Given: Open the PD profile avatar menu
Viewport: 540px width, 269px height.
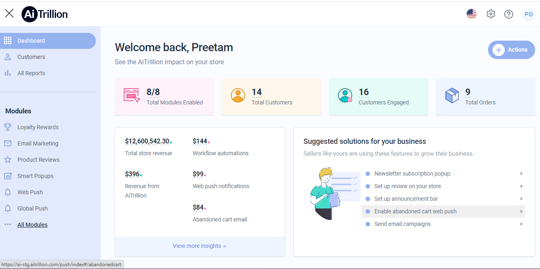Looking at the screenshot, I should pos(529,14).
